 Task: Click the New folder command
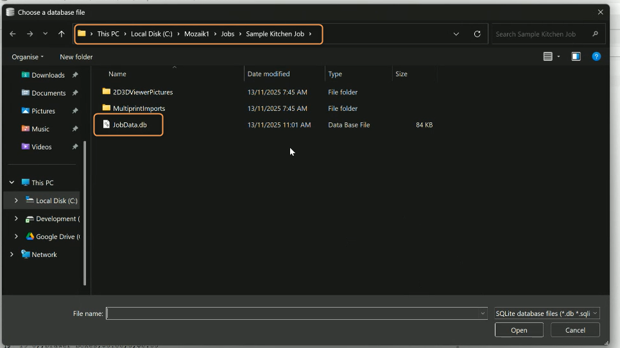coord(76,57)
